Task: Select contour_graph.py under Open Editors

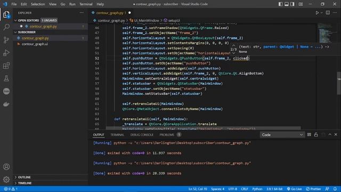Action: tap(43, 26)
